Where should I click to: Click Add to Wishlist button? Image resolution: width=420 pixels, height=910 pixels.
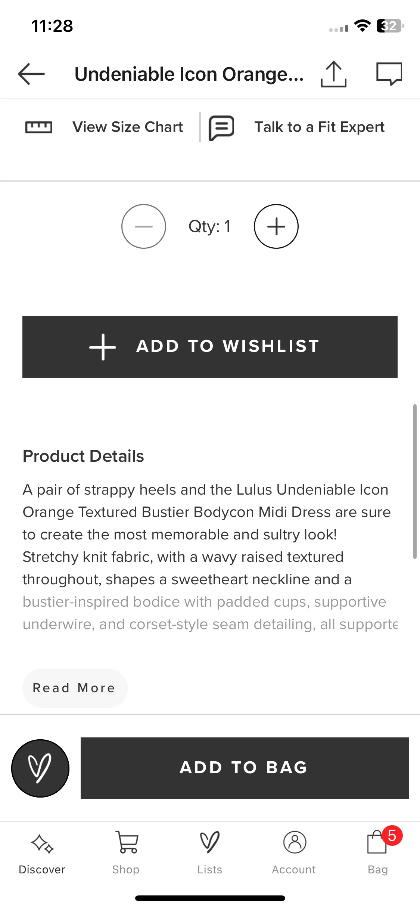210,347
